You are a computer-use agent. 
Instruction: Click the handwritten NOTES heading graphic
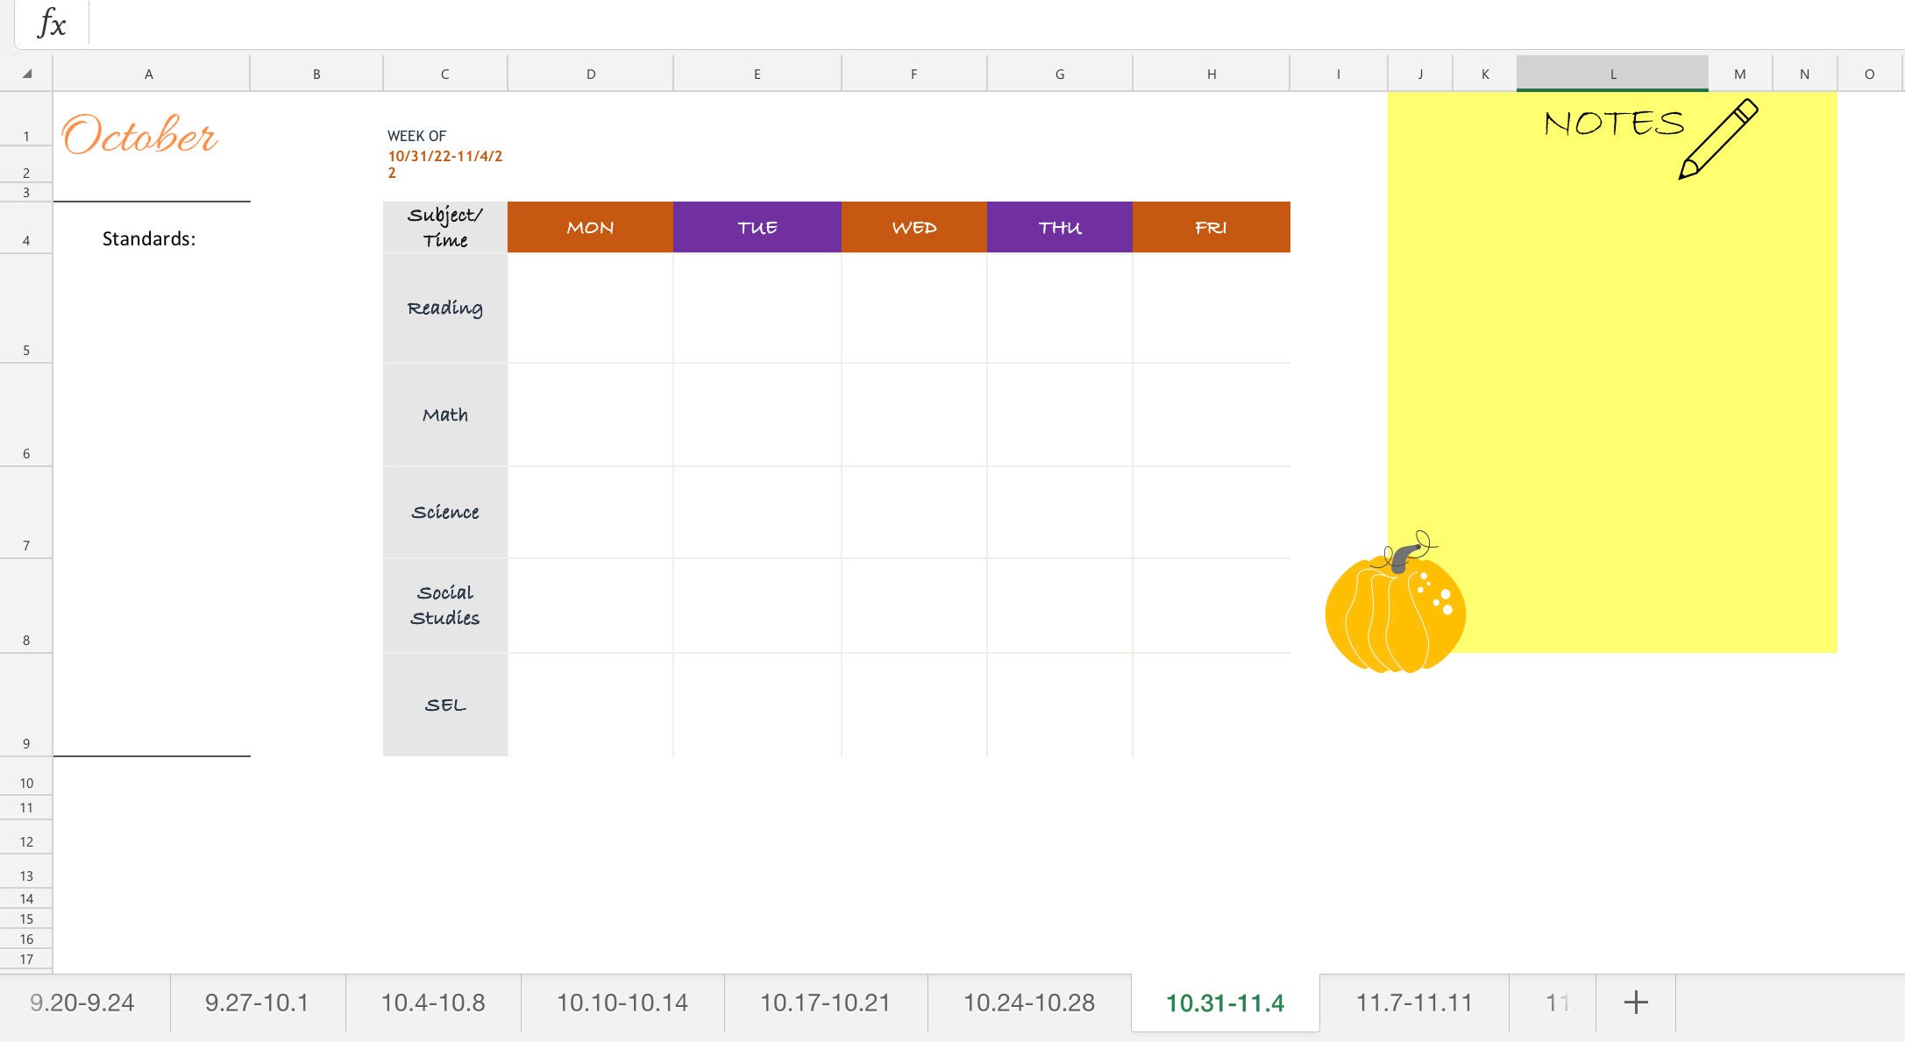1616,125
